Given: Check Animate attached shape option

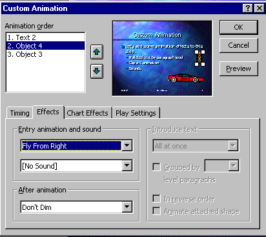Looking at the screenshot, I should pyautogui.click(x=156, y=211).
